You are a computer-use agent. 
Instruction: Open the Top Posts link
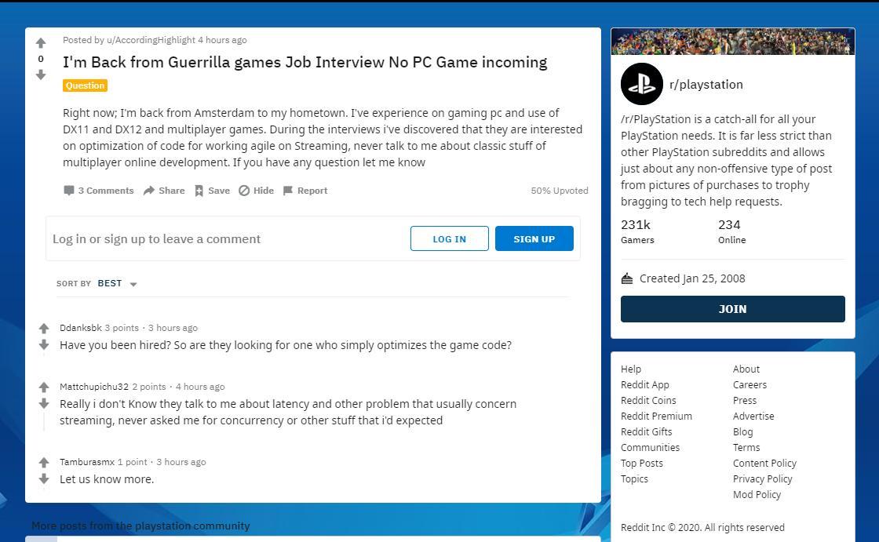pos(641,464)
